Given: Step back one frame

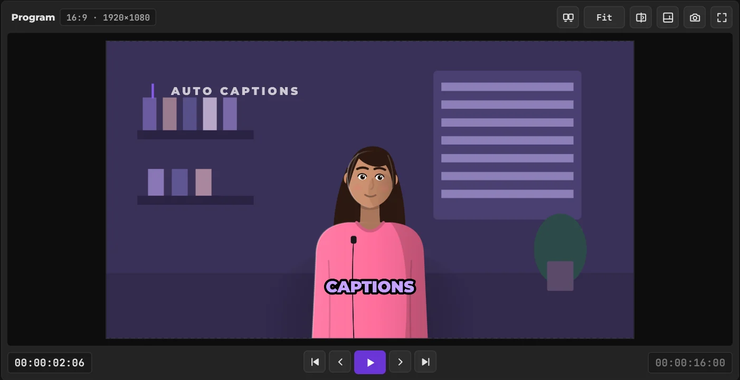Looking at the screenshot, I should pos(340,362).
